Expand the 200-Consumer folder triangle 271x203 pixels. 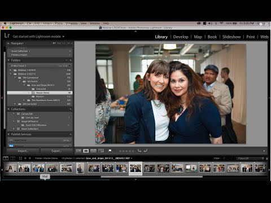[x=15, y=104]
